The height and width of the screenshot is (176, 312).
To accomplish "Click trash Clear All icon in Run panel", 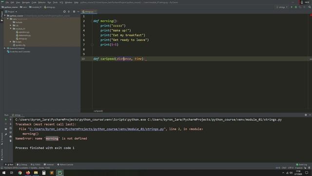I will pyautogui.click(x=11, y=141).
